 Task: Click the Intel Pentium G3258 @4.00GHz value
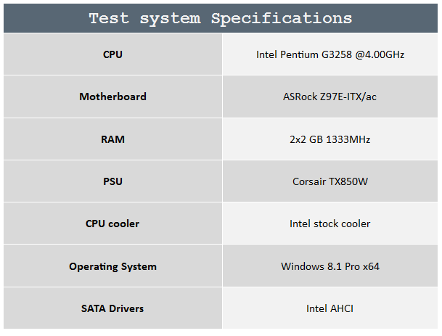click(x=330, y=54)
